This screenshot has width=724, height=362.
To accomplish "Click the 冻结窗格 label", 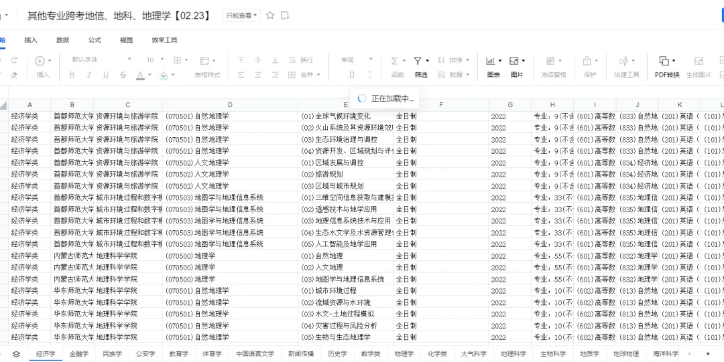I will pos(554,75).
